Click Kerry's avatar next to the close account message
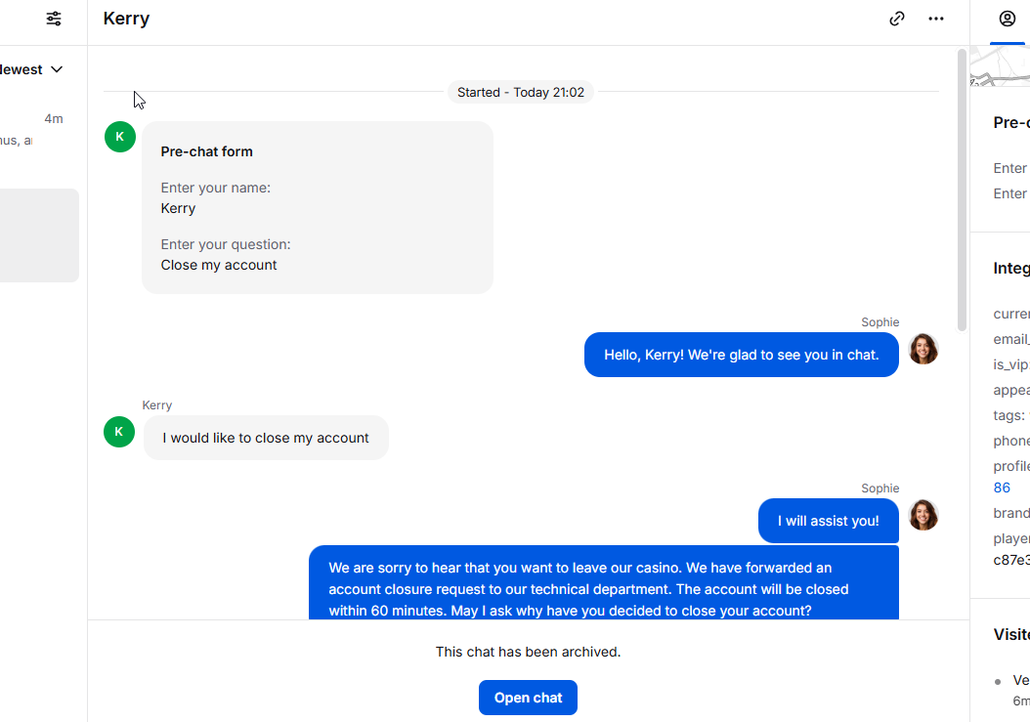 (119, 432)
